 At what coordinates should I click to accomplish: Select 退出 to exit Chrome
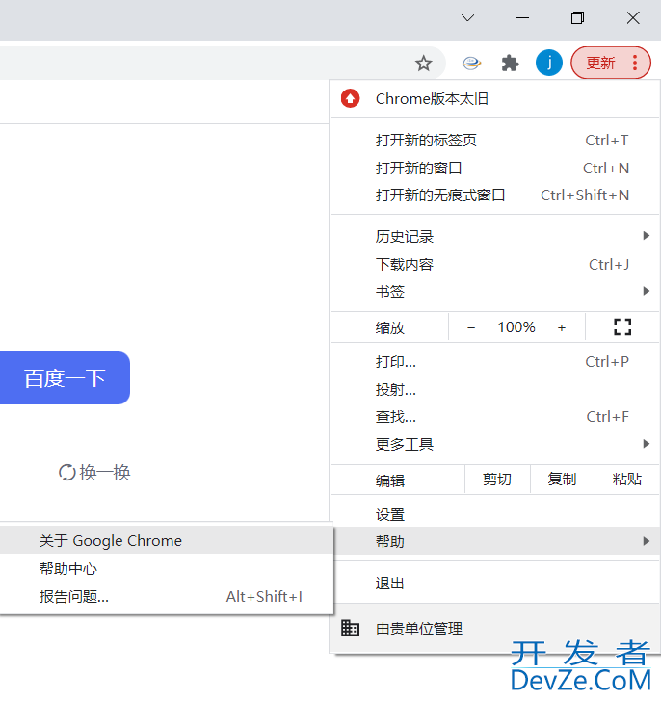[x=495, y=583]
